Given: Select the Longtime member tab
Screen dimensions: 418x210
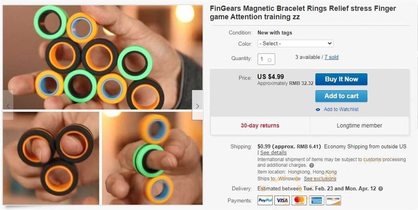Looking at the screenshot, I should click(359, 125).
